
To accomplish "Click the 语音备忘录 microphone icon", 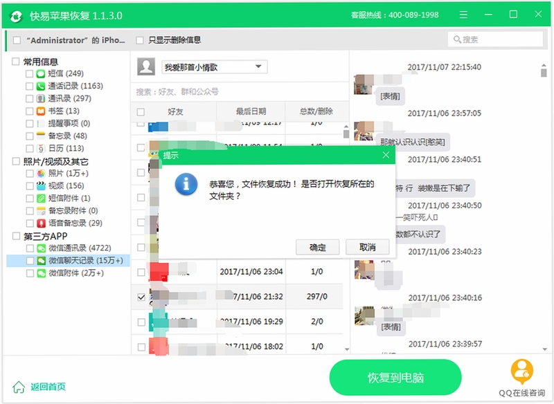I will pyautogui.click(x=41, y=223).
